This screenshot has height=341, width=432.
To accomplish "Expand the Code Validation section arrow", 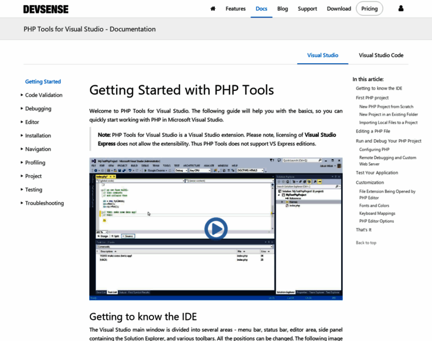I will pyautogui.click(x=22, y=95).
